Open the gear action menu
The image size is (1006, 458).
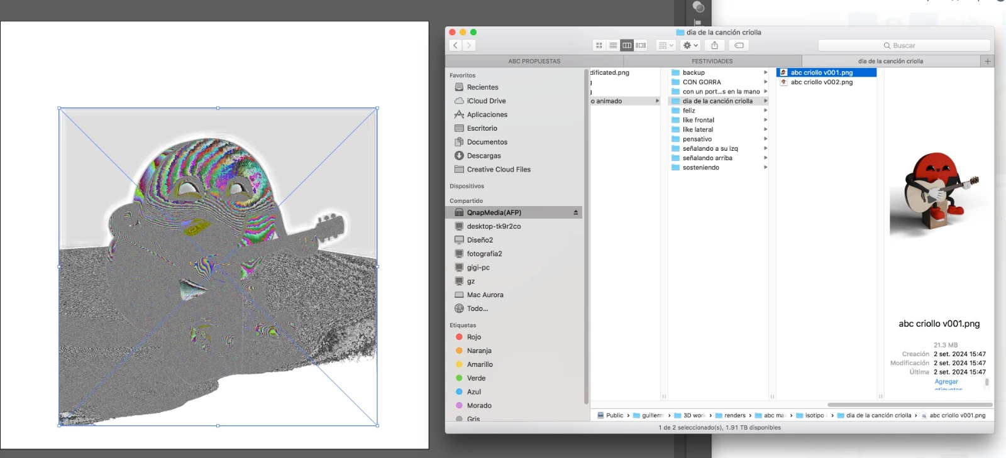click(x=690, y=45)
